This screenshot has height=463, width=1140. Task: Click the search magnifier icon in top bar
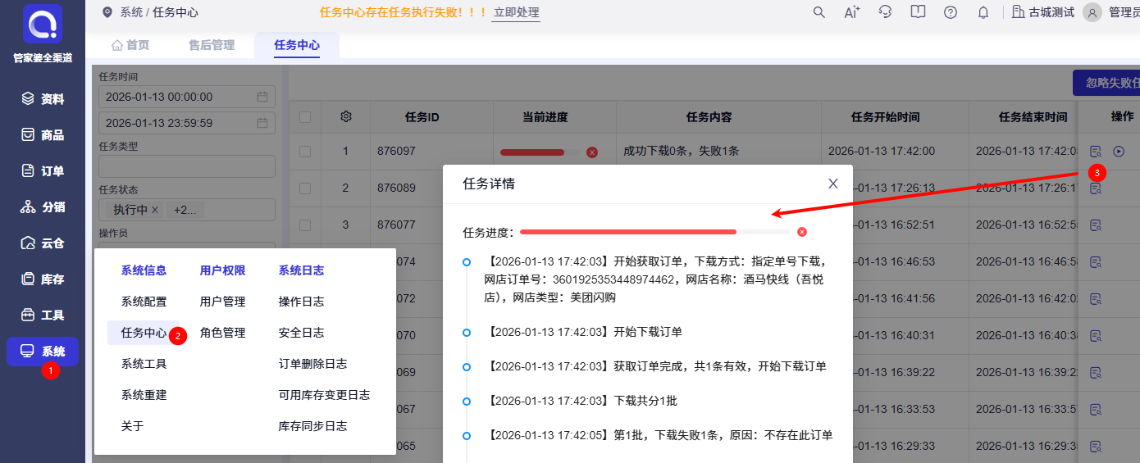(x=819, y=12)
